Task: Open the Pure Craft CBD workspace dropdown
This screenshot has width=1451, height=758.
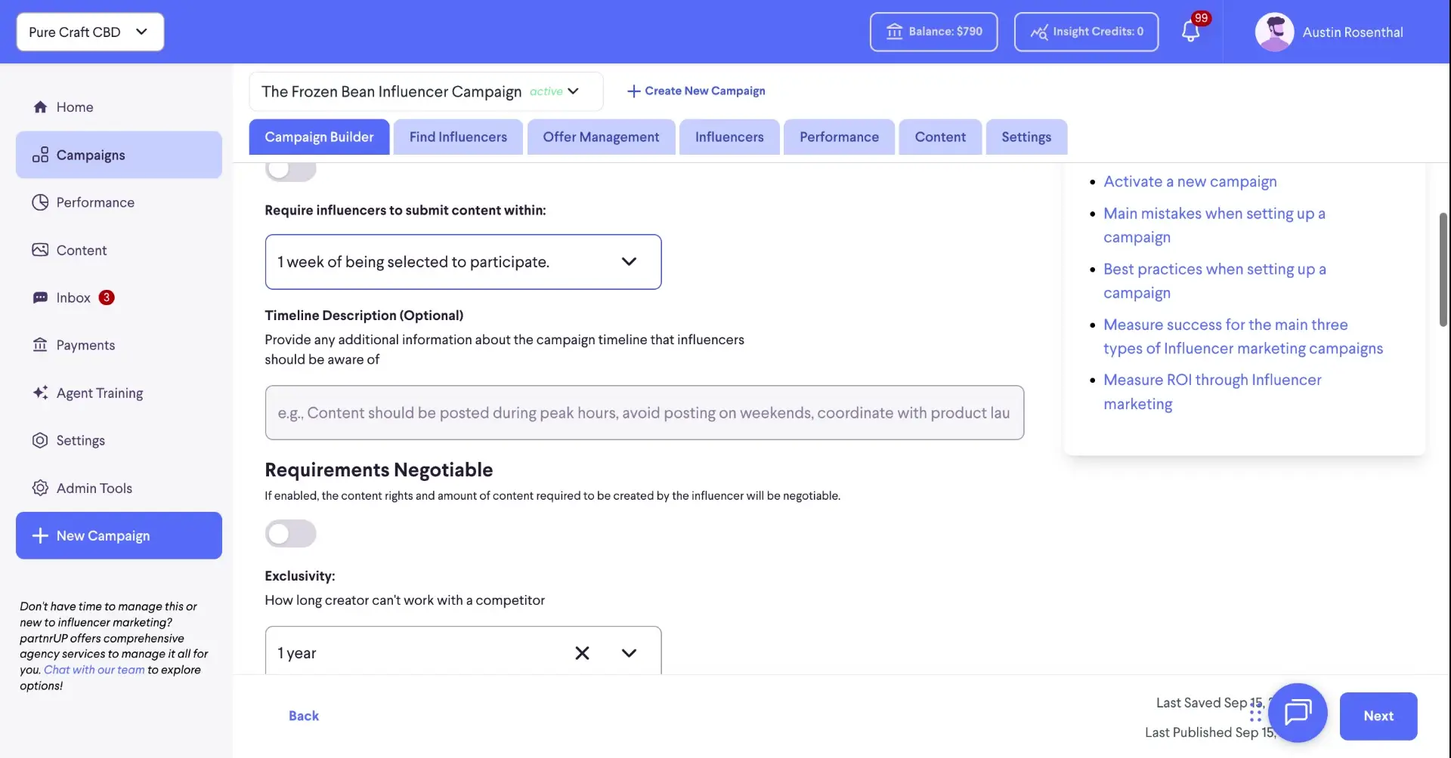Action: 89,32
